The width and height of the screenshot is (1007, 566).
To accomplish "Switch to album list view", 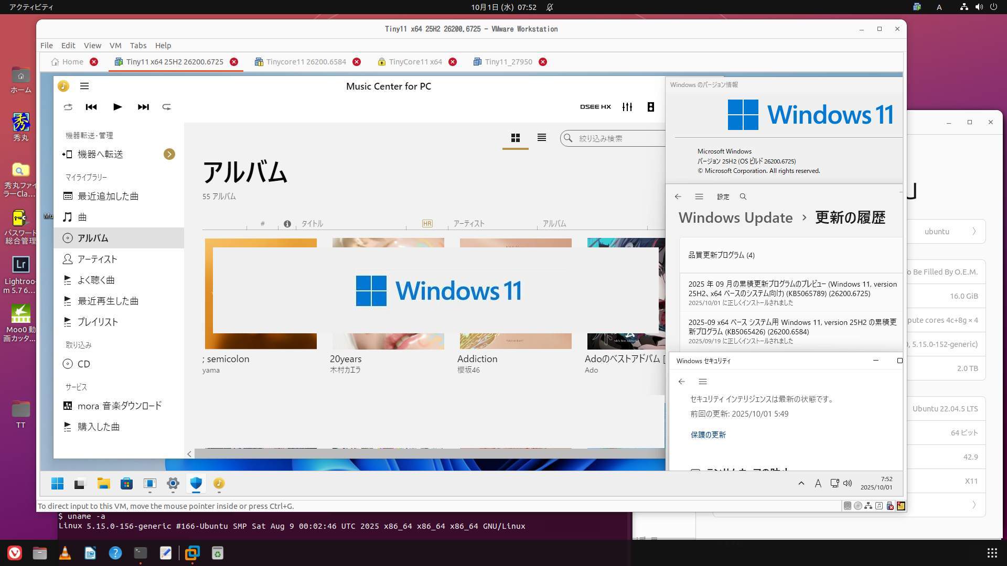I will pyautogui.click(x=542, y=138).
